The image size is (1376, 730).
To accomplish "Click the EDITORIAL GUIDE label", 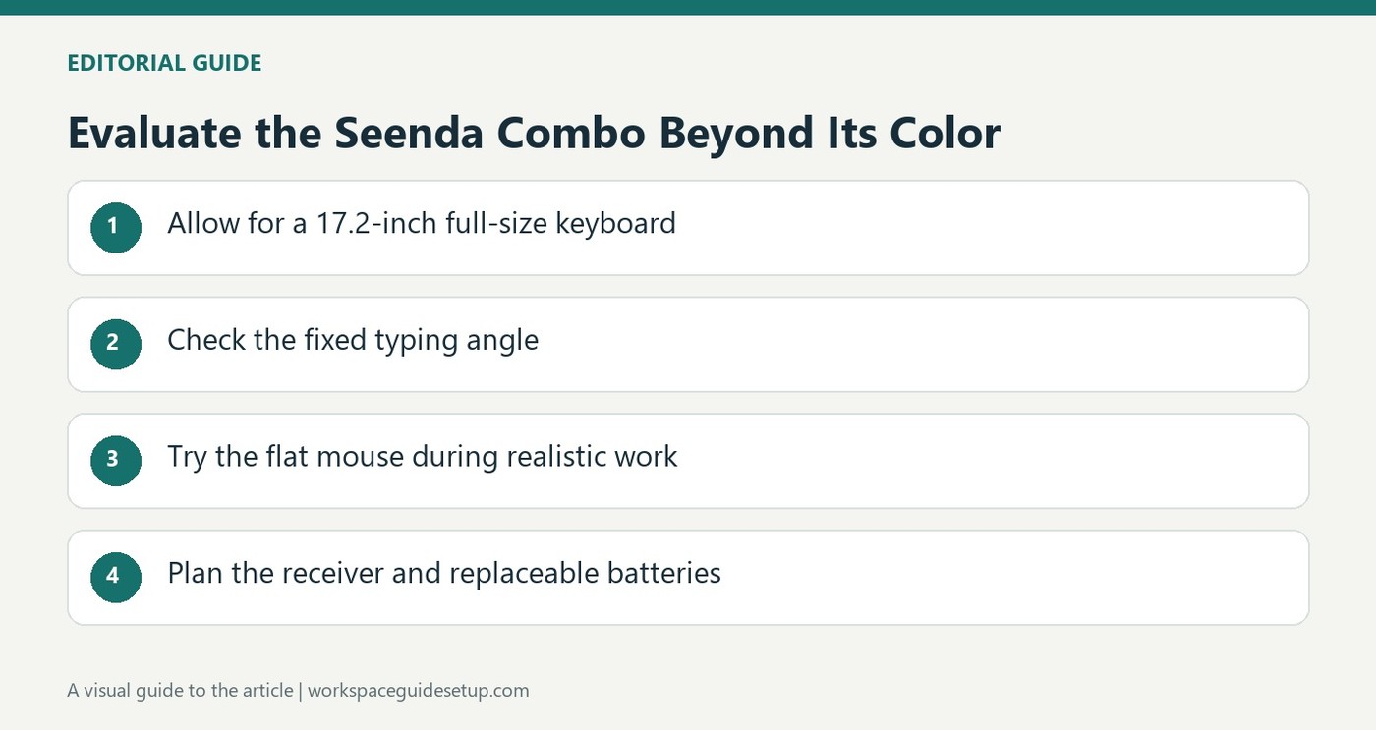I will pyautogui.click(x=164, y=63).
